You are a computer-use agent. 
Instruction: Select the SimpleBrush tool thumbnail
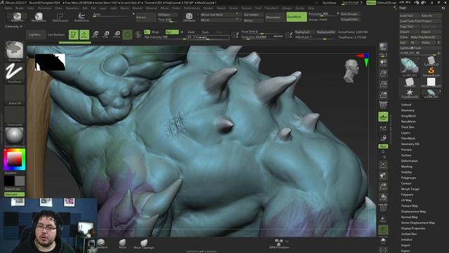tap(431, 72)
